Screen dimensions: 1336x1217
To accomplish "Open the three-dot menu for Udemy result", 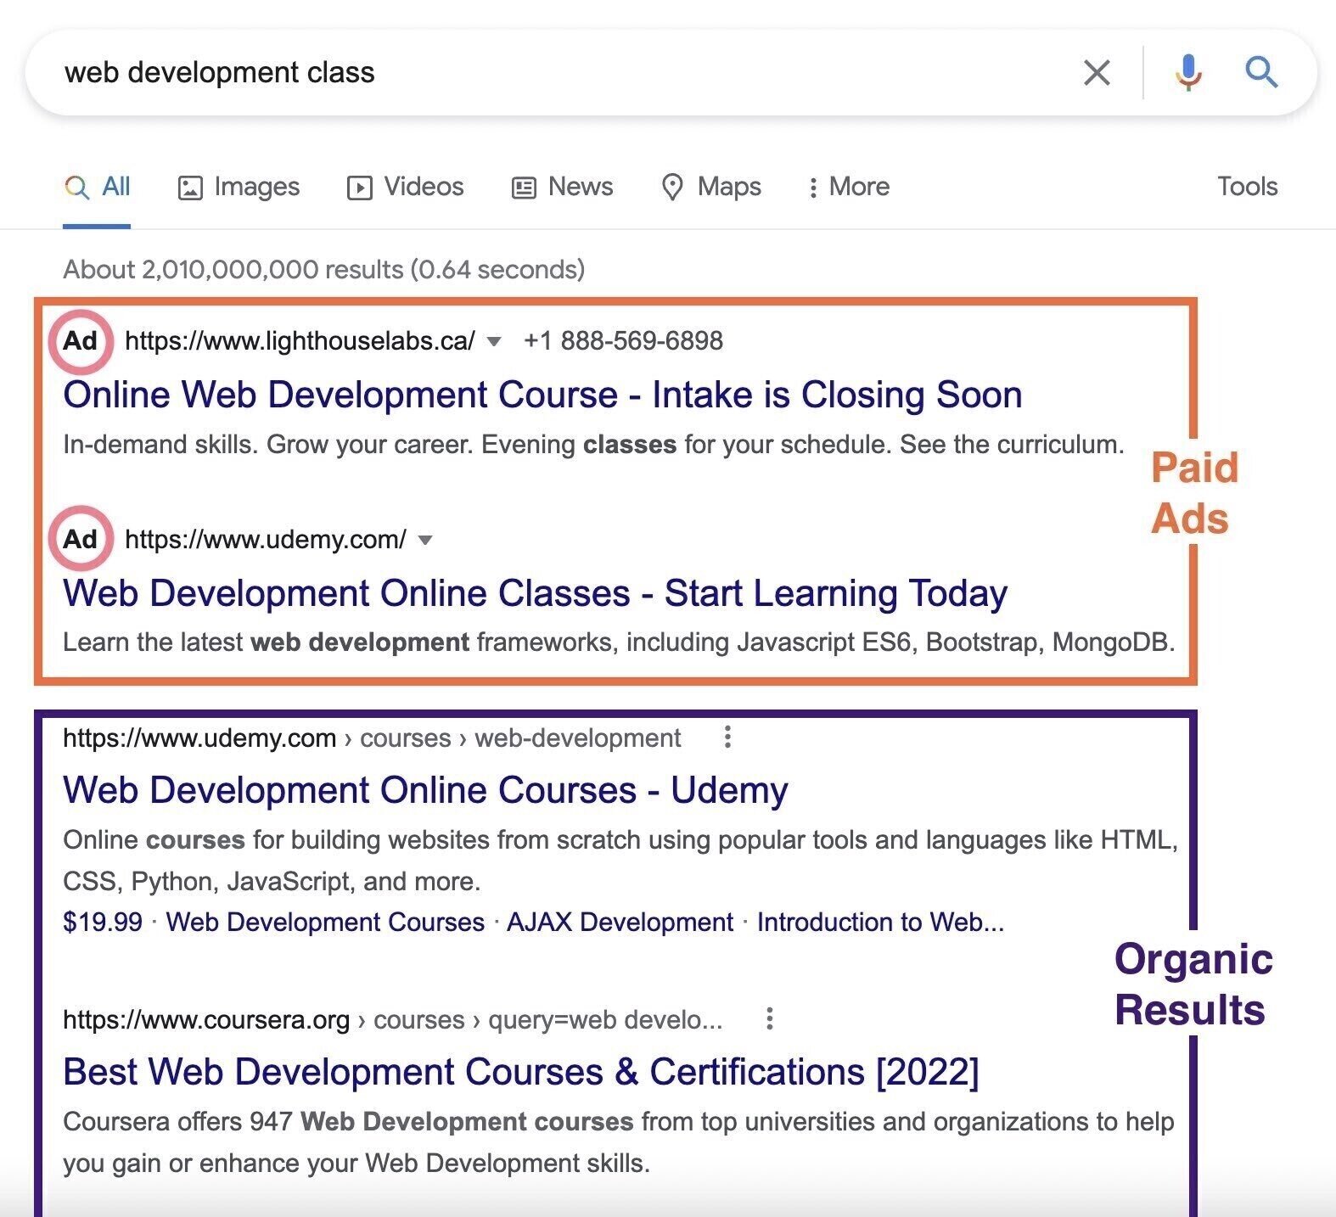I will click(727, 737).
